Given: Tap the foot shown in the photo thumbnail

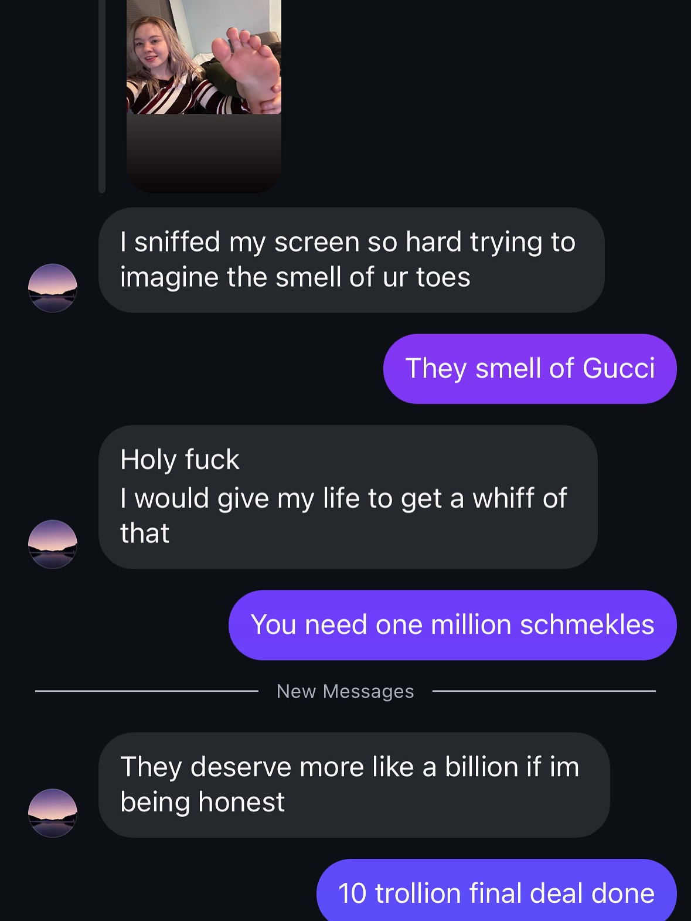Looking at the screenshot, I should coord(247,69).
